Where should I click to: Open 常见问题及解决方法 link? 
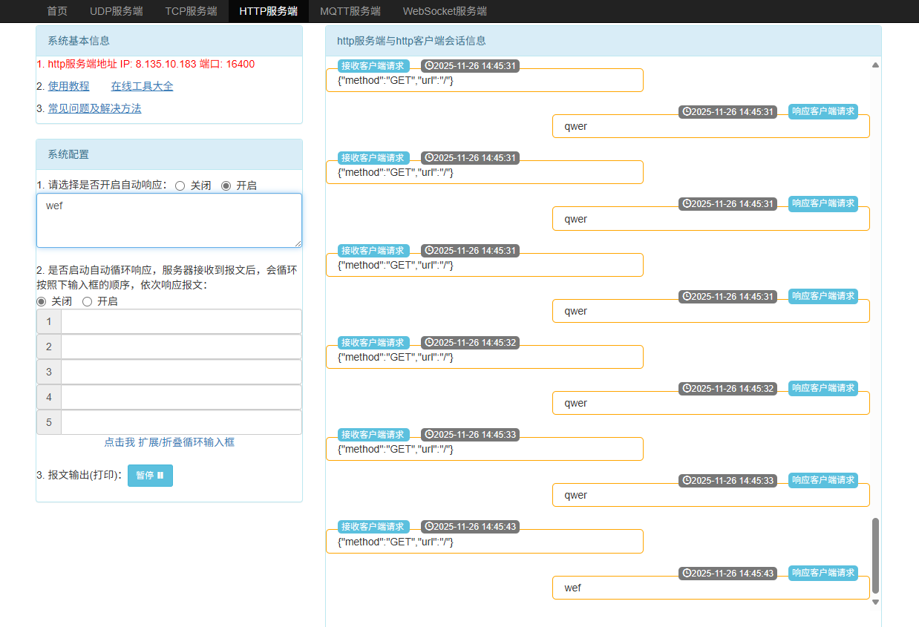(x=94, y=108)
